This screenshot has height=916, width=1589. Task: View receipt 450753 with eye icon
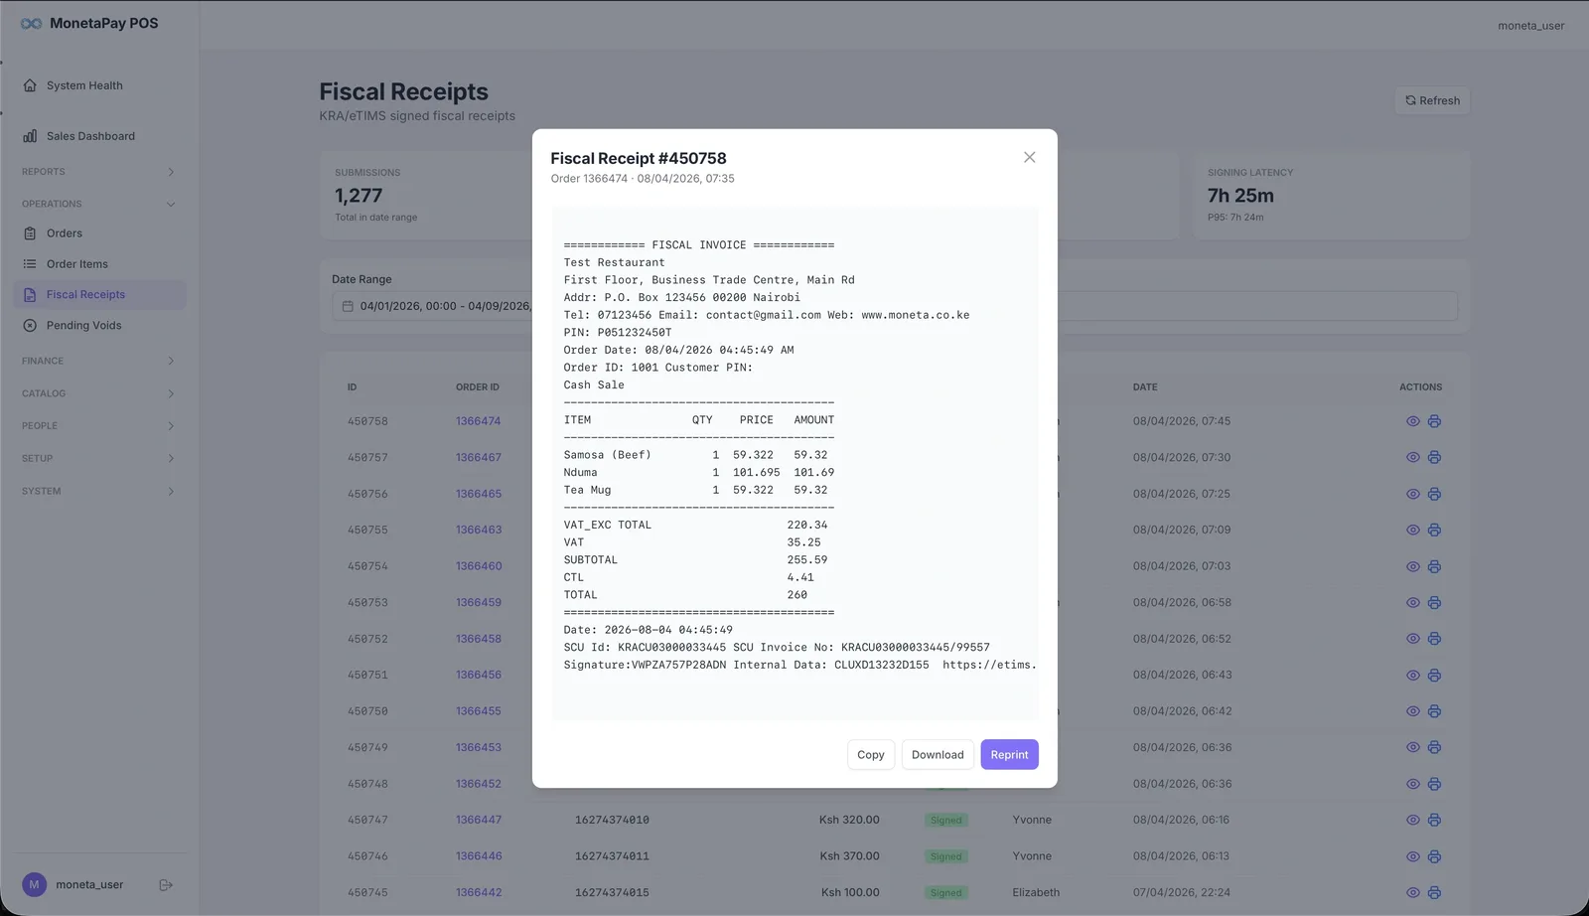tap(1413, 602)
